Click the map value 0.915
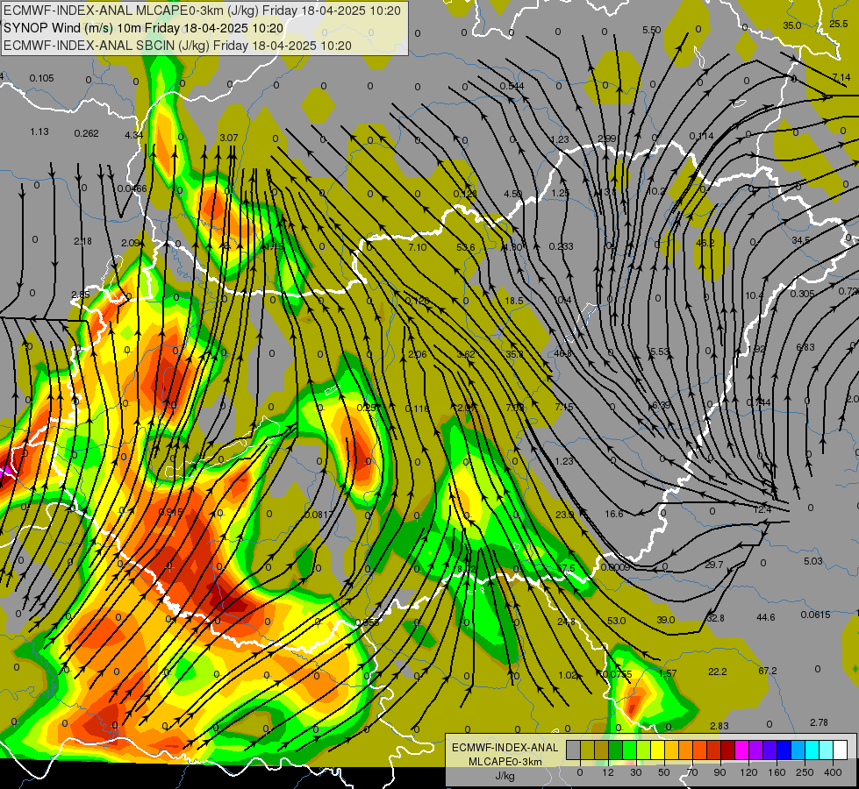 tap(170, 512)
